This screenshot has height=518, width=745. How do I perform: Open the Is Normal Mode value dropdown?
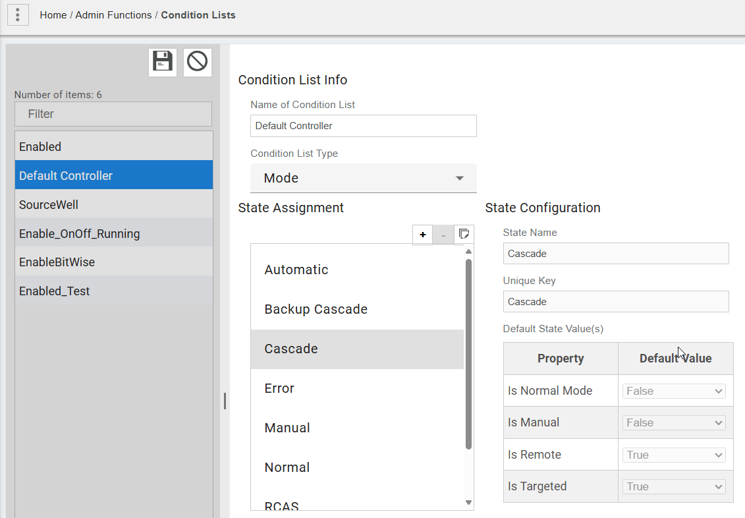click(674, 391)
